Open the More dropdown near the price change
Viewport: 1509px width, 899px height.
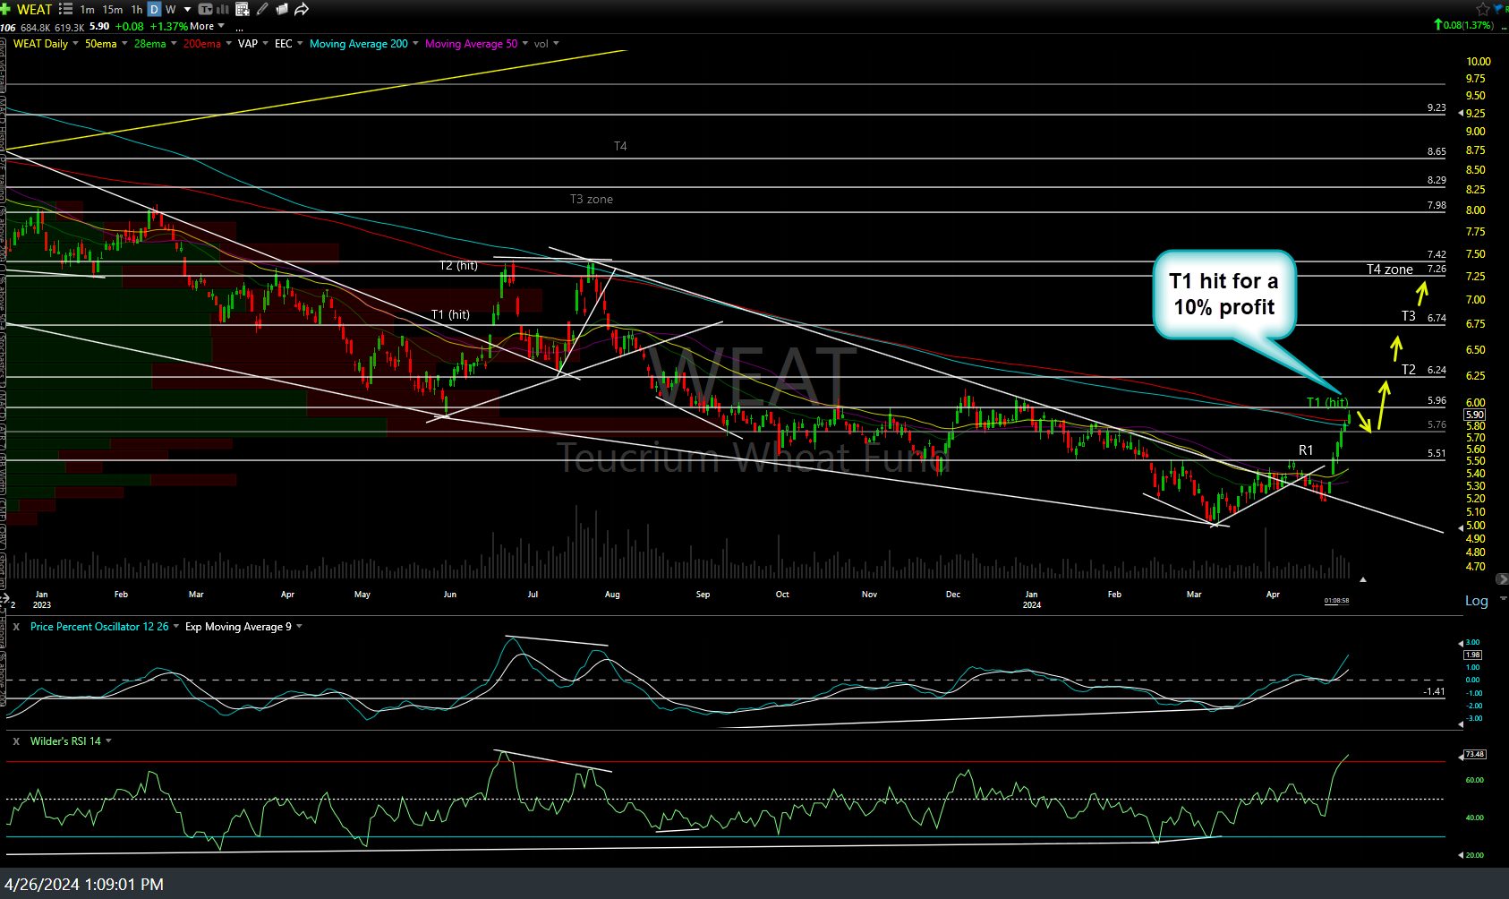pyautogui.click(x=201, y=26)
